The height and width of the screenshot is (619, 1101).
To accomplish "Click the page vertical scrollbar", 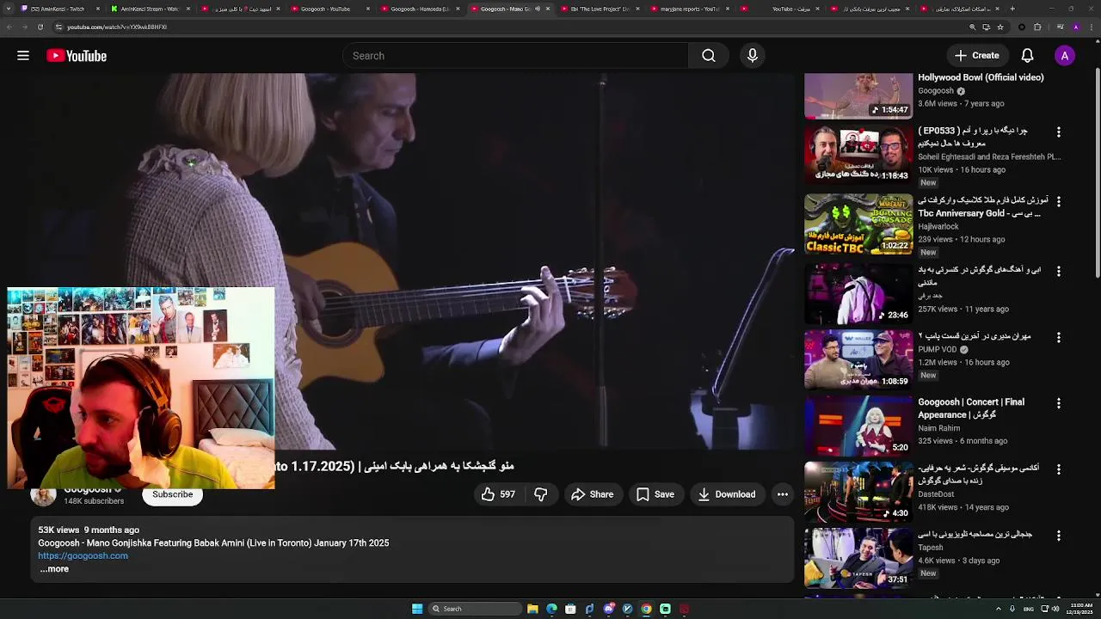I will (x=1097, y=172).
